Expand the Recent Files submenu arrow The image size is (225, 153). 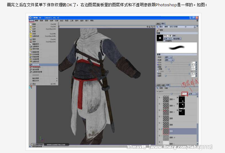point(57,81)
